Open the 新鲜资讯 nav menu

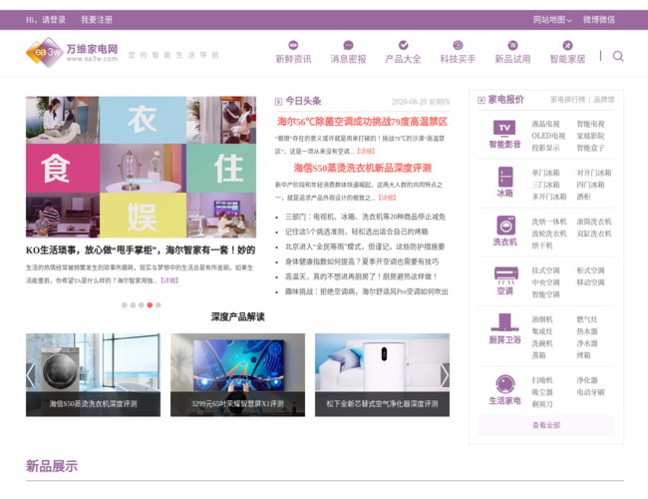pyautogui.click(x=293, y=59)
